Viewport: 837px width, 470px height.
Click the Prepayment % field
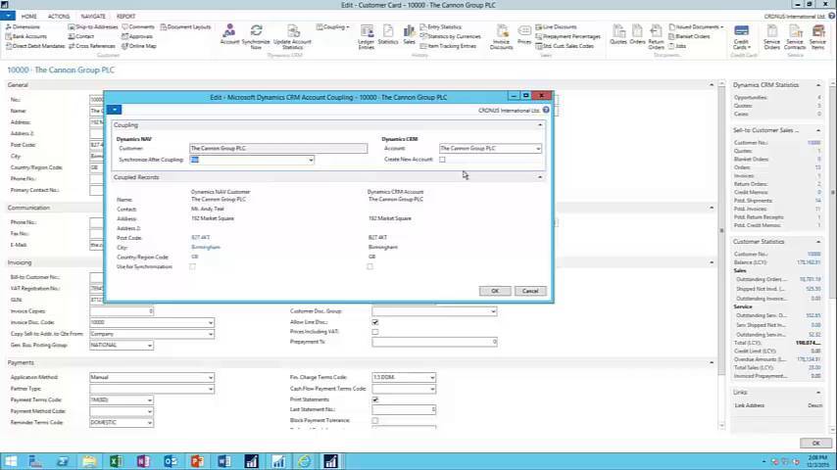click(x=434, y=342)
